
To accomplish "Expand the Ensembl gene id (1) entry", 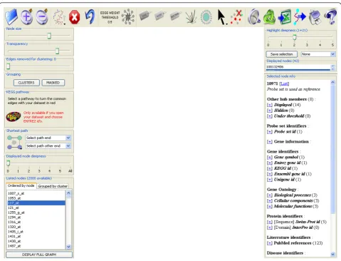I will [270, 174].
